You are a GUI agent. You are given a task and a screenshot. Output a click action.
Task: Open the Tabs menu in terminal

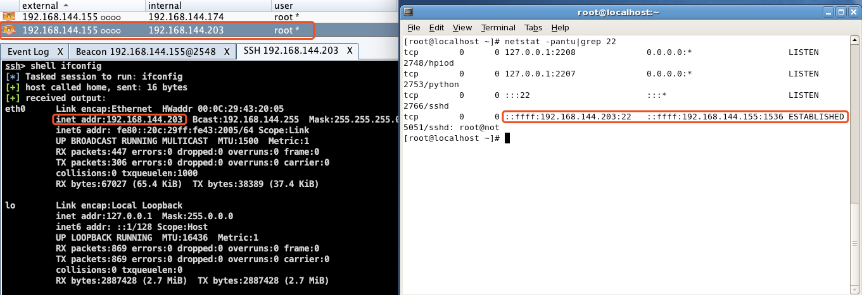(533, 28)
